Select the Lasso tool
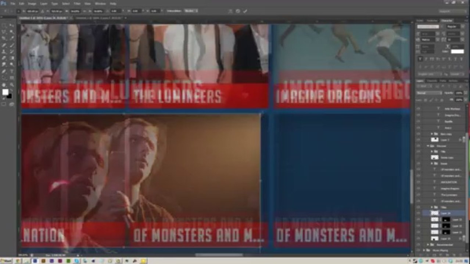This screenshot has width=470, height=264. pyautogui.click(x=4, y=32)
